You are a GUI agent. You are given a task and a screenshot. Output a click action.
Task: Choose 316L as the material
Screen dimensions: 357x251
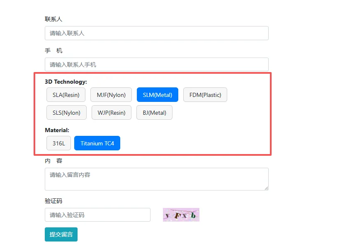click(x=59, y=143)
